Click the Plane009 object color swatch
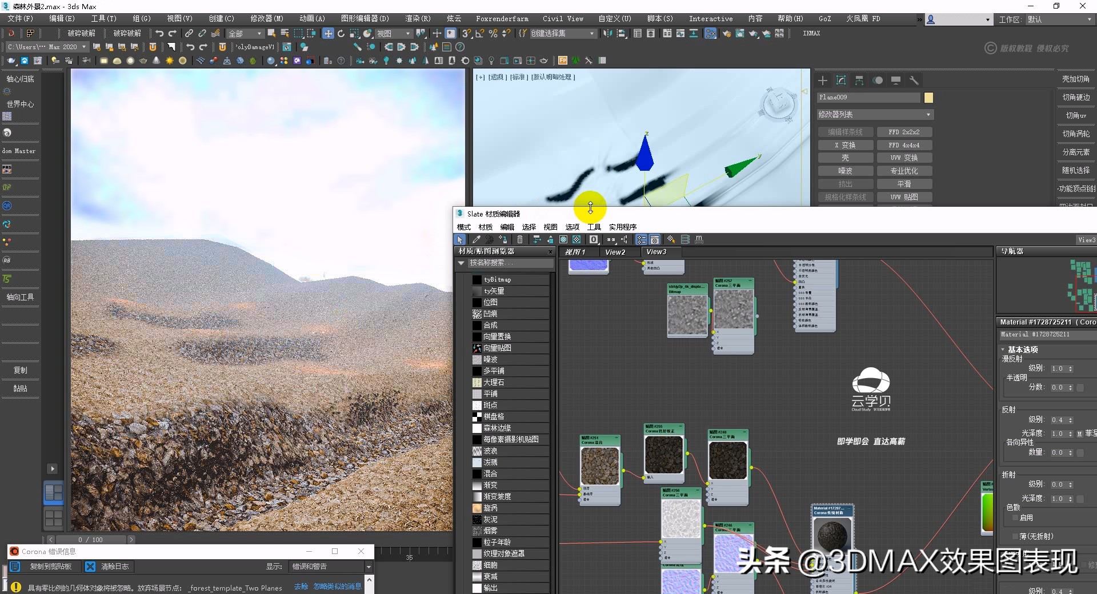Screen dimensions: 1097x594 click(x=928, y=98)
